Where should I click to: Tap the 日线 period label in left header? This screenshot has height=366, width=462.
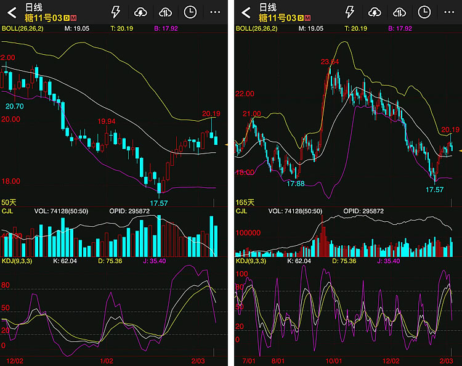tap(34, 7)
